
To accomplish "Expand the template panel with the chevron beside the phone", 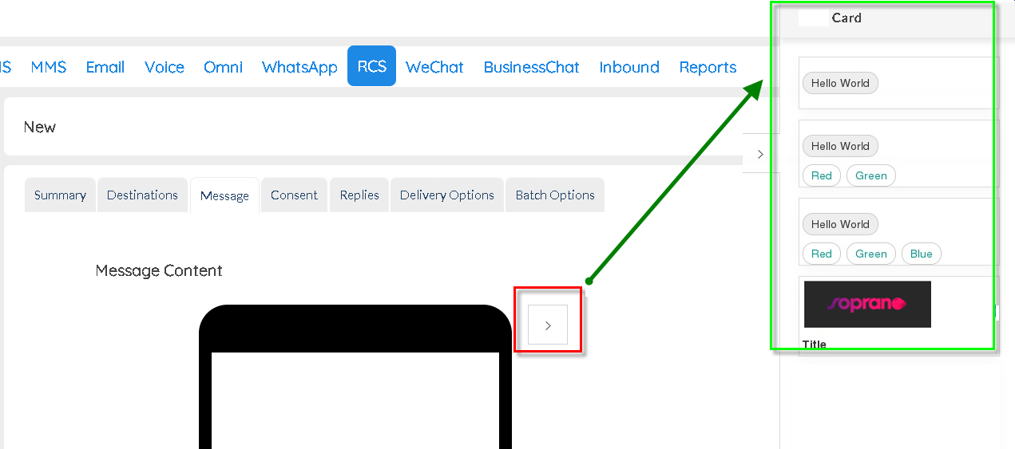I will [548, 325].
